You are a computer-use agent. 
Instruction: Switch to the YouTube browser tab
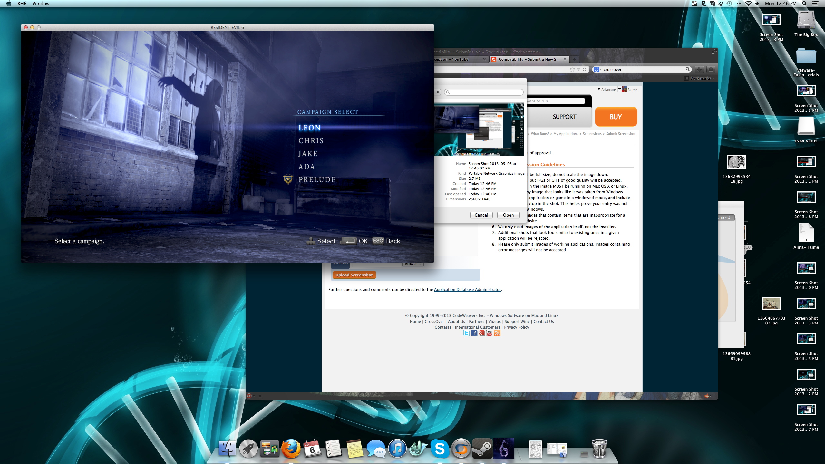click(460, 59)
